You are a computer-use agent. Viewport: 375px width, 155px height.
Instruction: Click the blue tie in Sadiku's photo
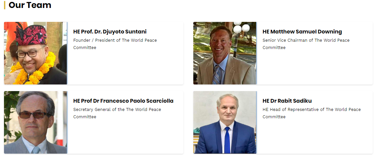click(x=227, y=140)
